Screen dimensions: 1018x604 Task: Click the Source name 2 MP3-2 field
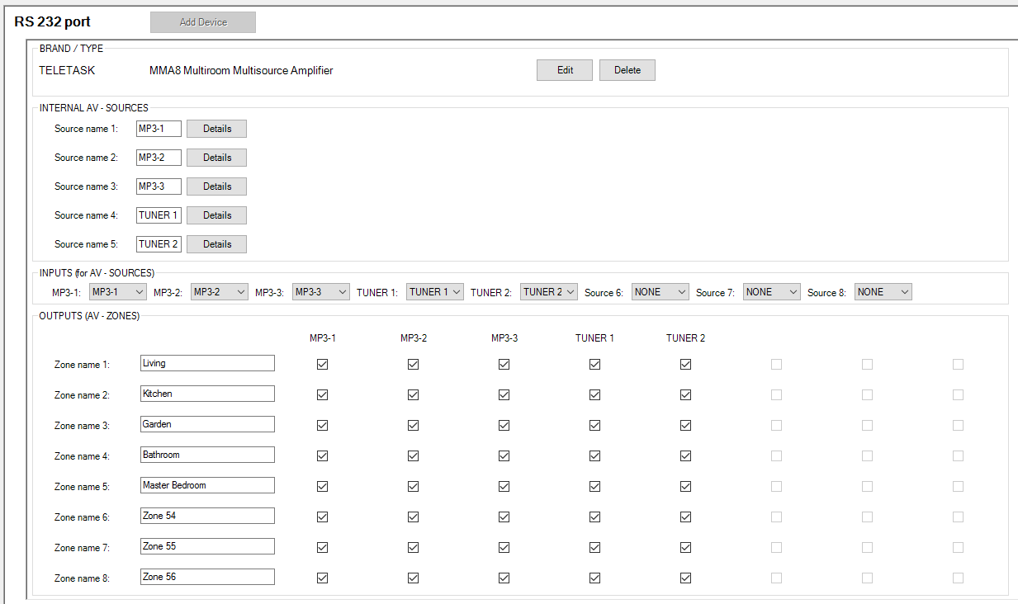click(159, 158)
